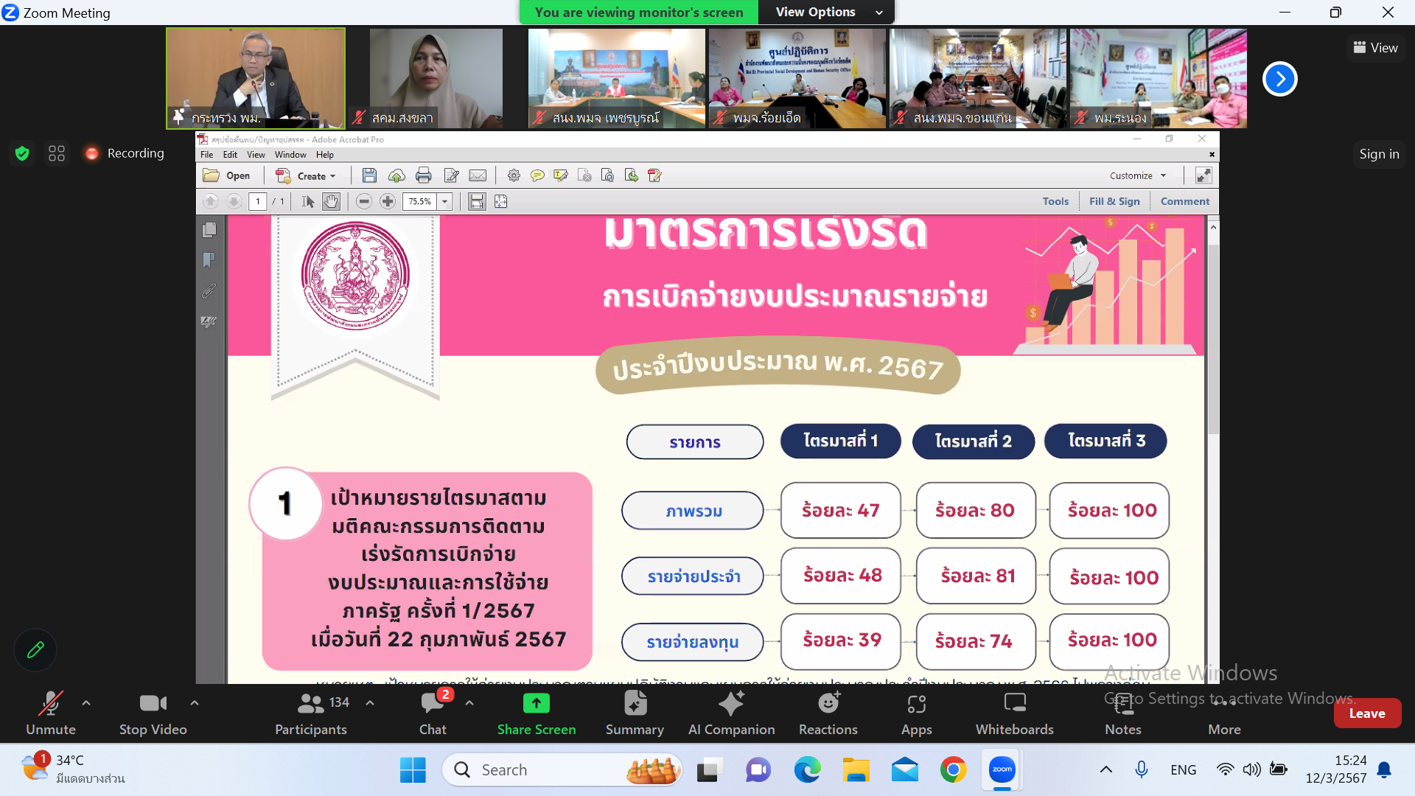The width and height of the screenshot is (1415, 796).
Task: Select สคม.สงขลา video thumbnail
Action: 436,78
